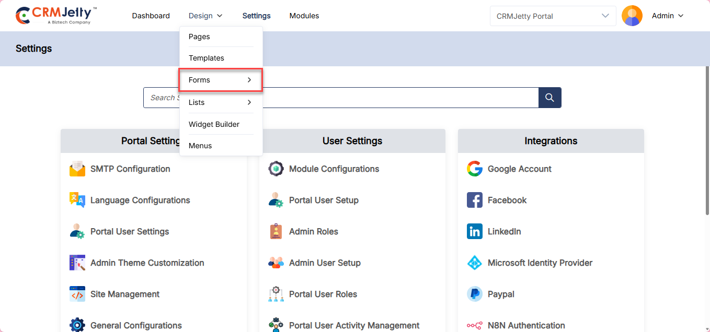Choose Widget Builder in Design menu
The width and height of the screenshot is (710, 332).
pos(214,124)
